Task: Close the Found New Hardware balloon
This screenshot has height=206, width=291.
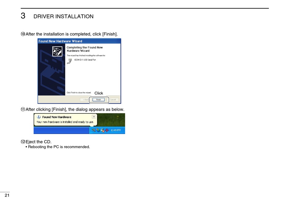Action: (94, 117)
